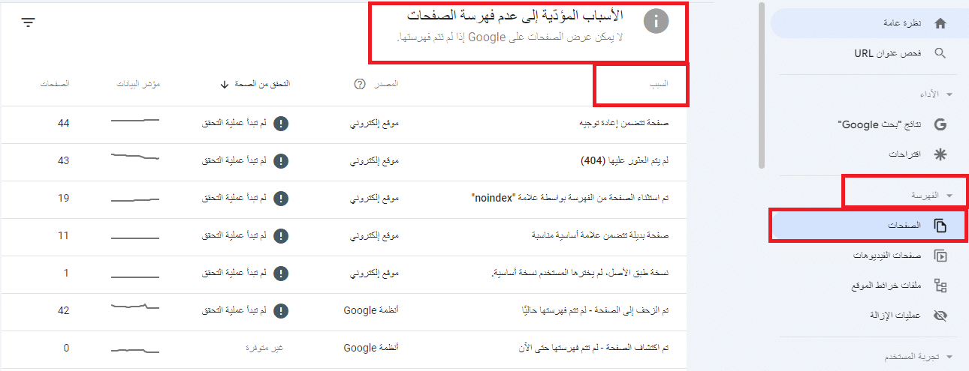Click the info icon beside the indexing heading
The image size is (969, 371).
point(657,22)
